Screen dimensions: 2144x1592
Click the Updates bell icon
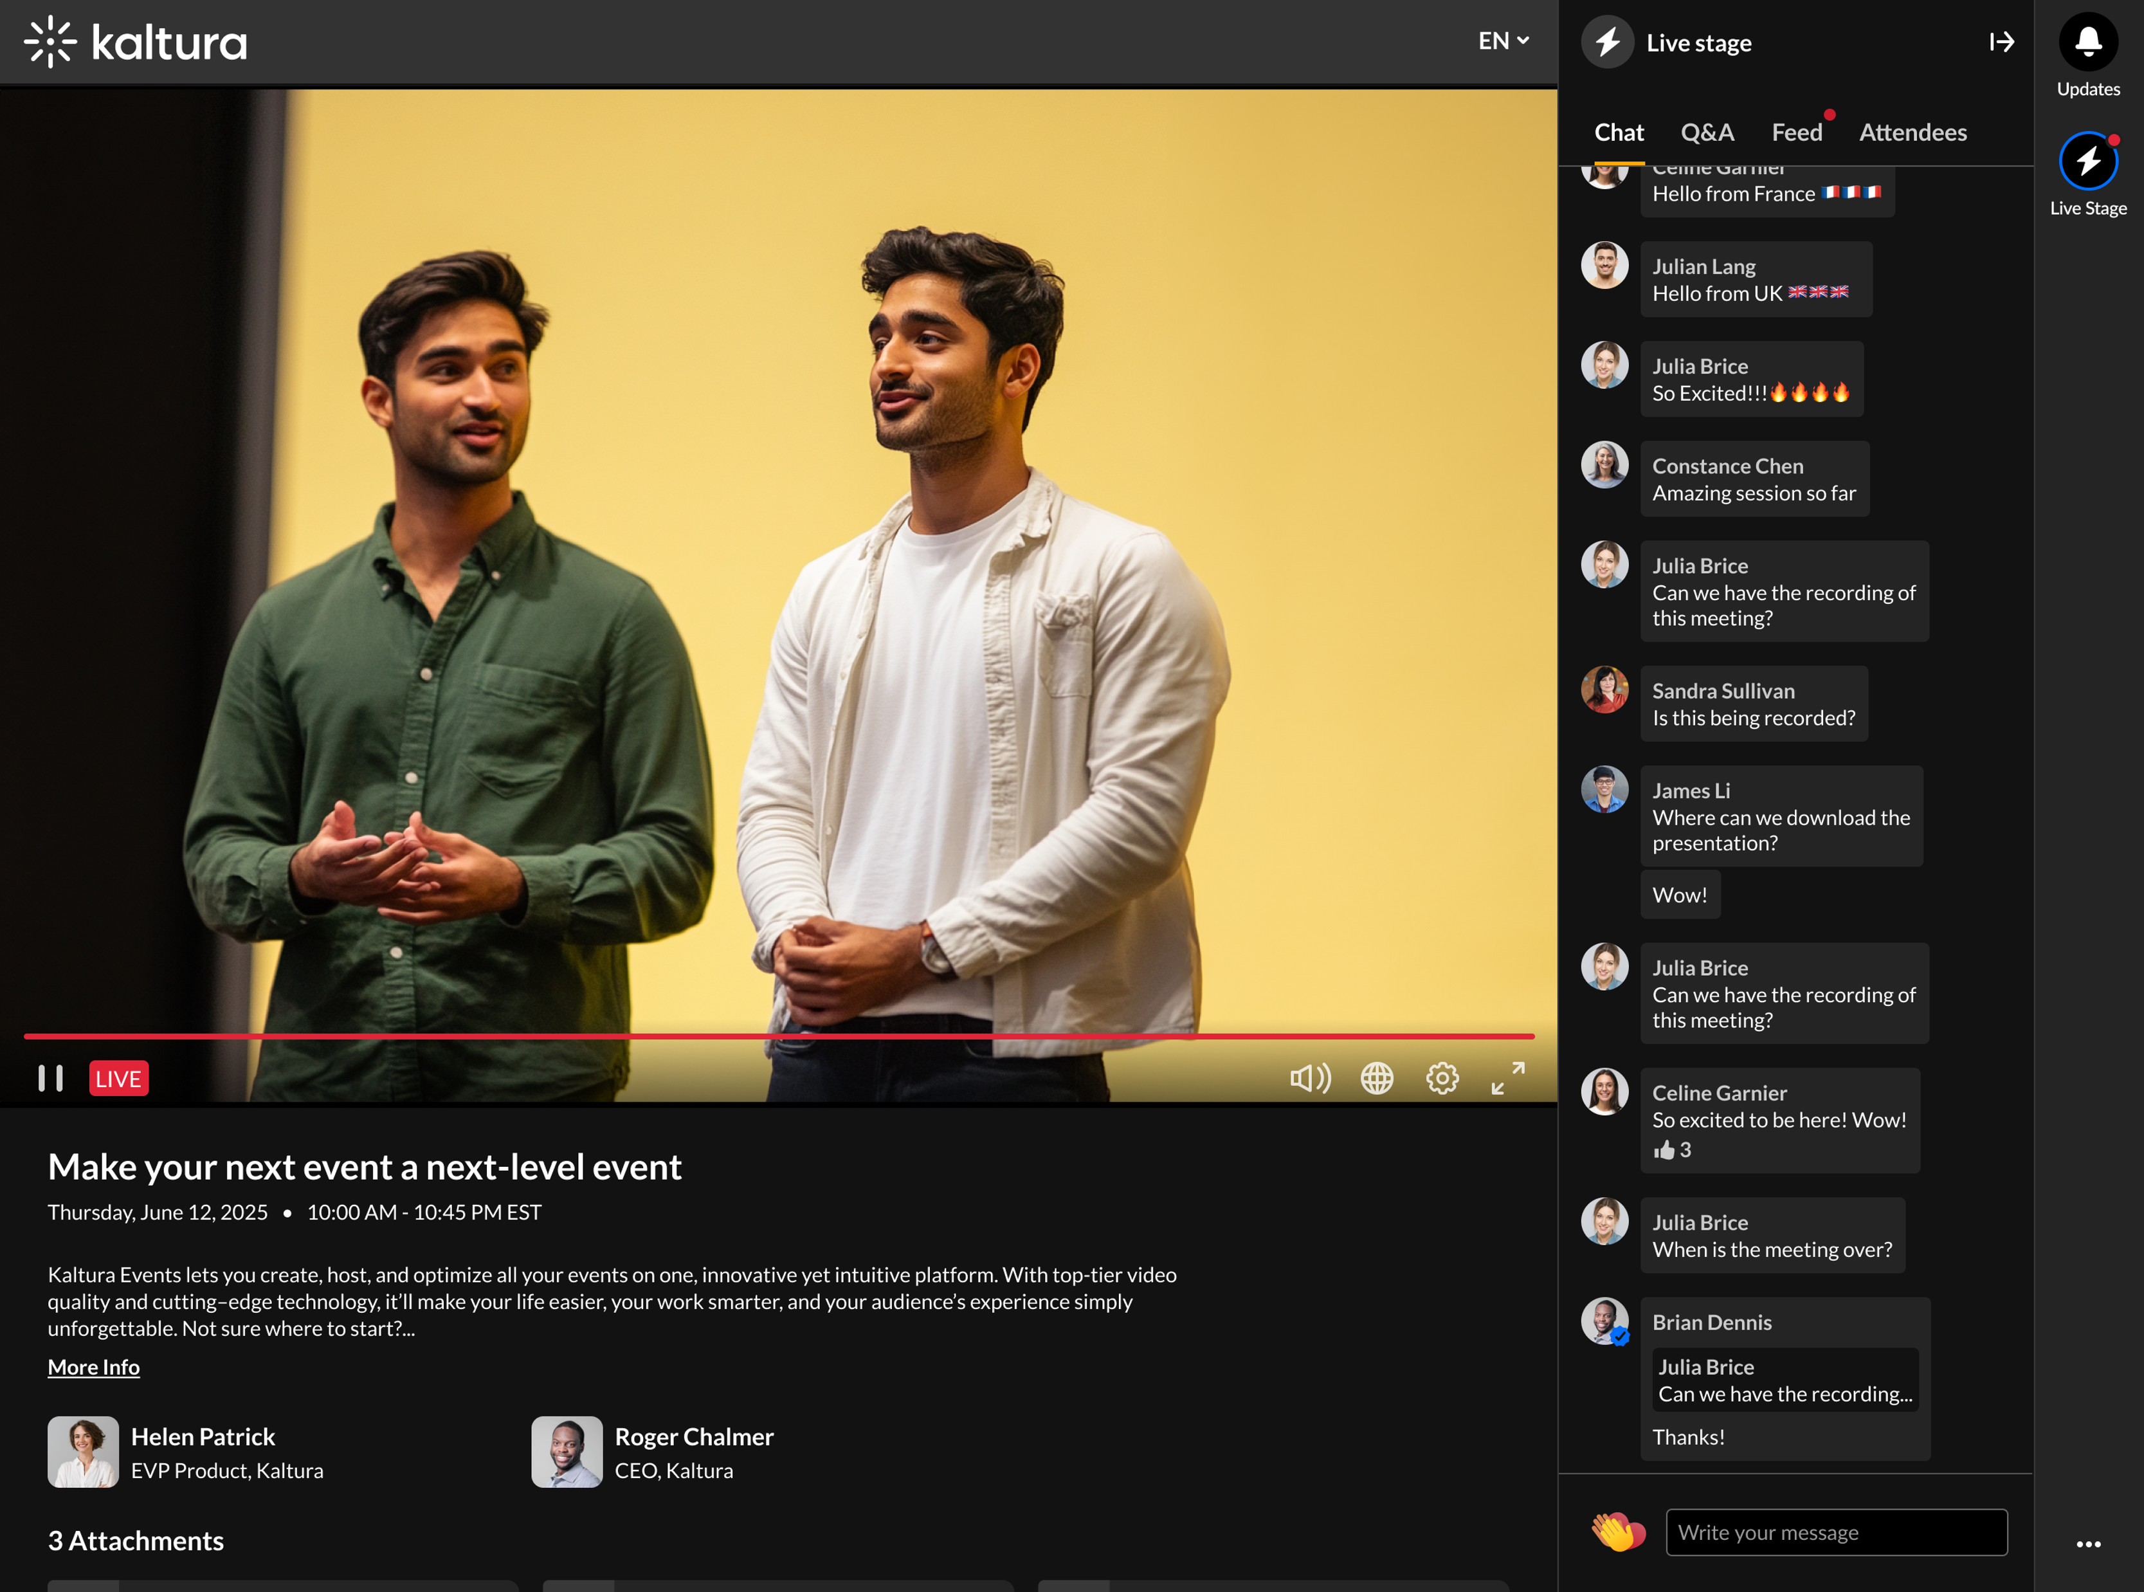pyautogui.click(x=2087, y=42)
